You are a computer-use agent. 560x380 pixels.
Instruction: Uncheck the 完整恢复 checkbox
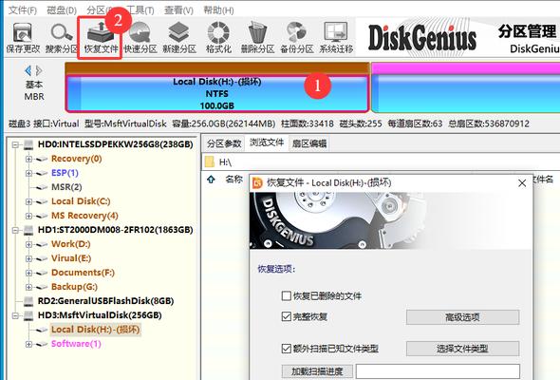point(286,316)
